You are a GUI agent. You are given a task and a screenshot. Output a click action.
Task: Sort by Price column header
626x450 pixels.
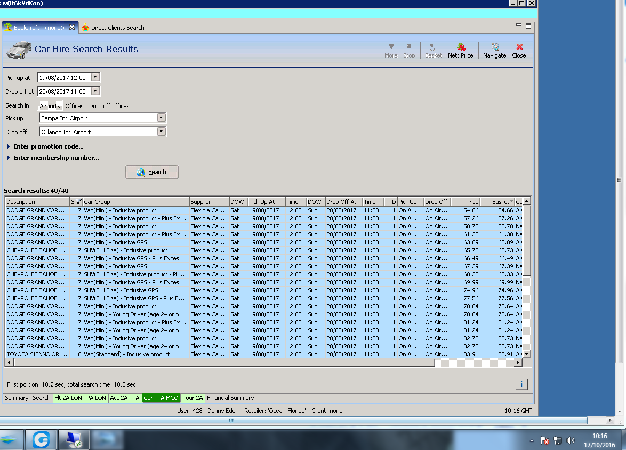465,202
